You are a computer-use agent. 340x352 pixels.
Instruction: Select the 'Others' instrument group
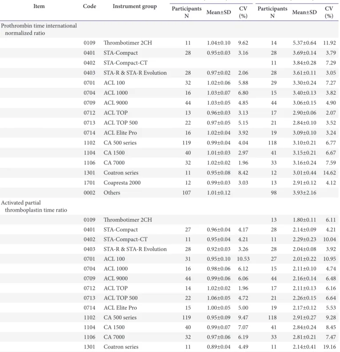(112, 192)
